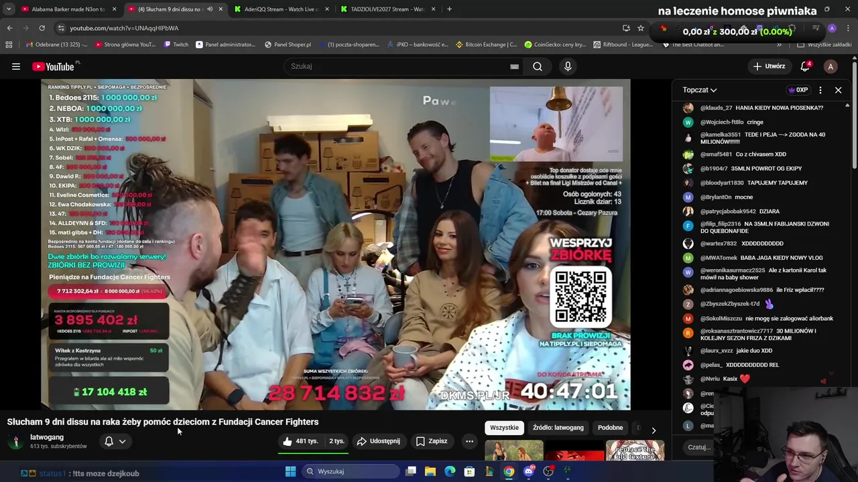Open the account avatar menu

[831, 66]
